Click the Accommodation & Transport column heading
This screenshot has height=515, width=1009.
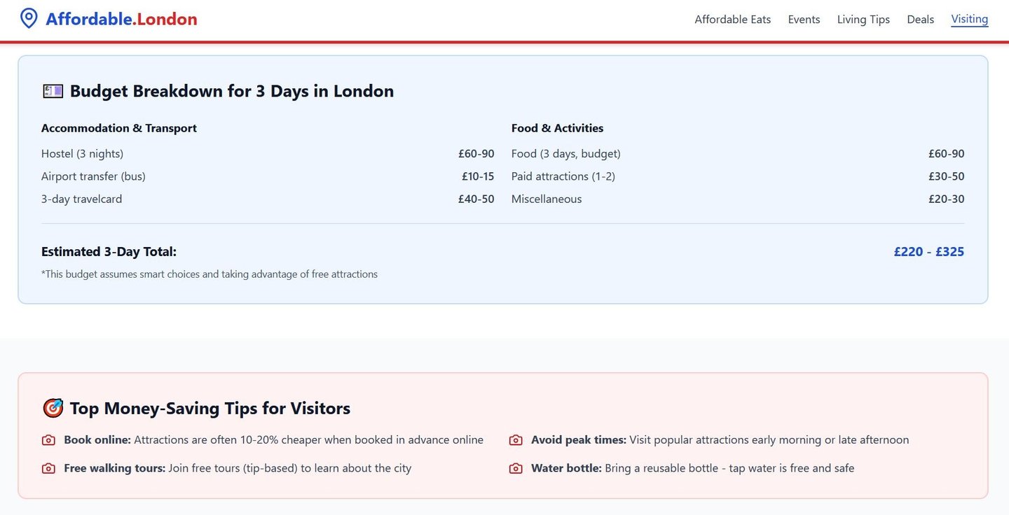119,128
